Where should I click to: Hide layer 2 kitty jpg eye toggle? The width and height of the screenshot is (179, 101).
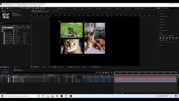(x=1, y=79)
